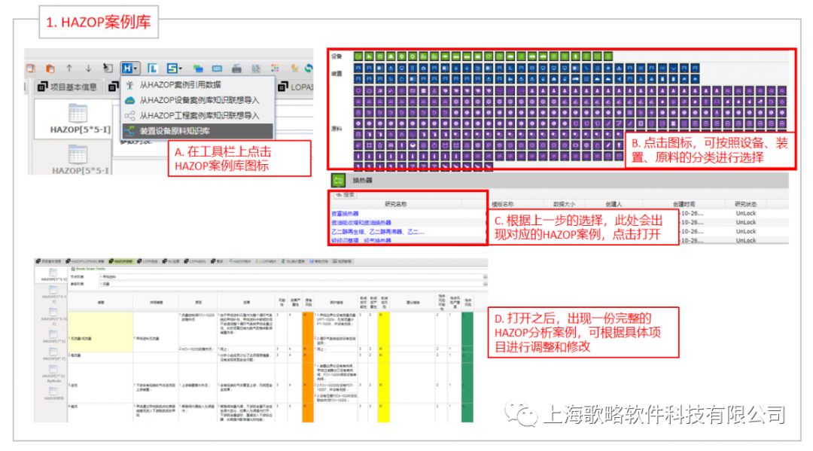Select 装置设备原料知识库 menu entry
The width and height of the screenshot is (813, 451).
click(x=197, y=131)
